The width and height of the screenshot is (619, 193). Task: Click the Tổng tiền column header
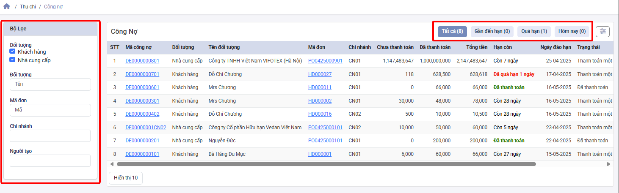477,47
